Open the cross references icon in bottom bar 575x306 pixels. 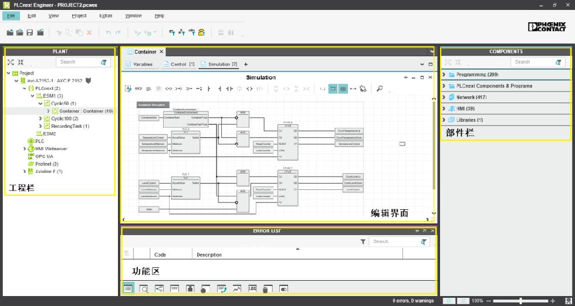coord(159,289)
